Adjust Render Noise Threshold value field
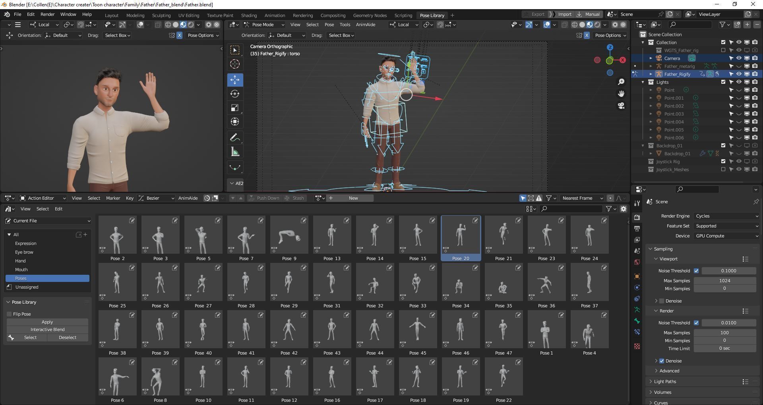763x405 pixels. tap(728, 323)
